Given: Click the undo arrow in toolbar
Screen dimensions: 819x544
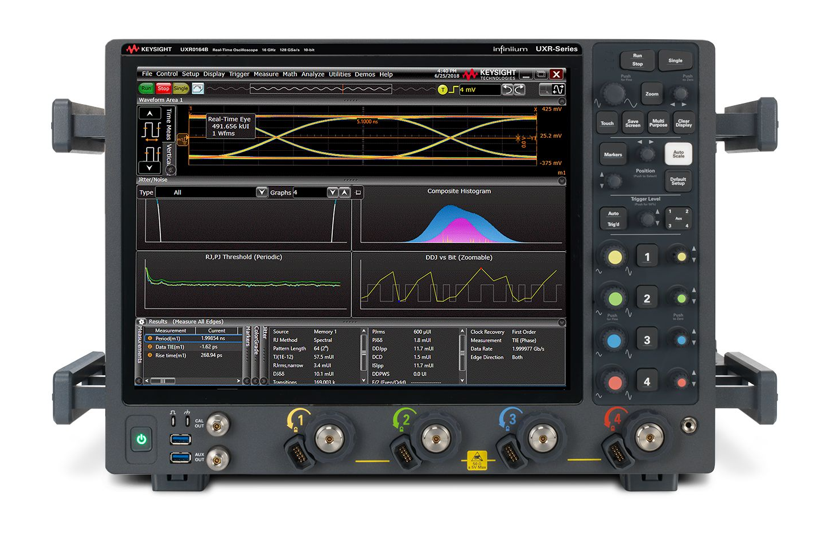Looking at the screenshot, I should coord(508,90).
